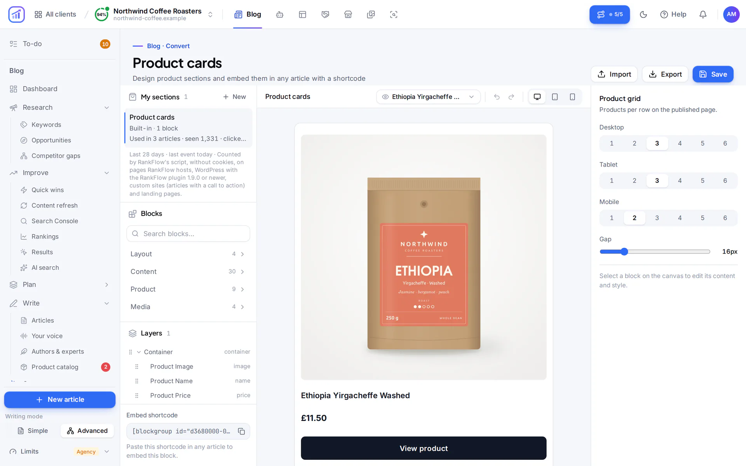Open the handshake partnerships nav icon
Screen dimensions: 746x466
click(x=325, y=14)
